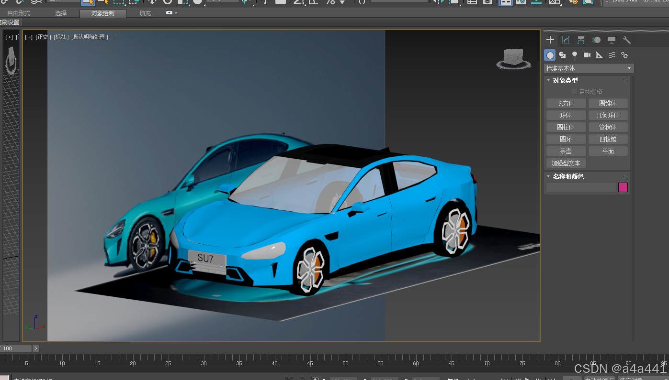Enable the 自动栅格 checkbox

[574, 91]
